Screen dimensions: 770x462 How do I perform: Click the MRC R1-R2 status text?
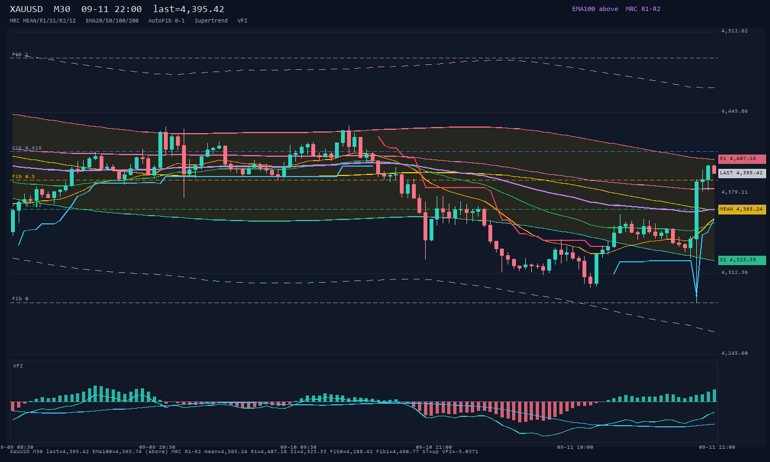pyautogui.click(x=643, y=9)
